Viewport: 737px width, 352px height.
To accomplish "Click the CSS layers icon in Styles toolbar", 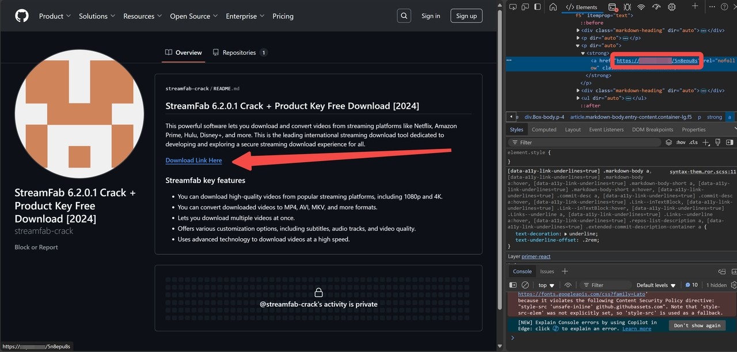I will (x=668, y=142).
